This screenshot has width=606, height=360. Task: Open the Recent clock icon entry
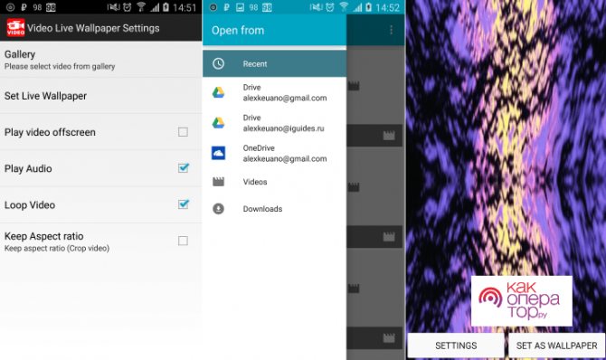[x=218, y=64]
